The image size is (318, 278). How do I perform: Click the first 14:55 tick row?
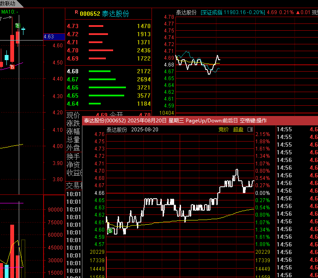pos(298,130)
